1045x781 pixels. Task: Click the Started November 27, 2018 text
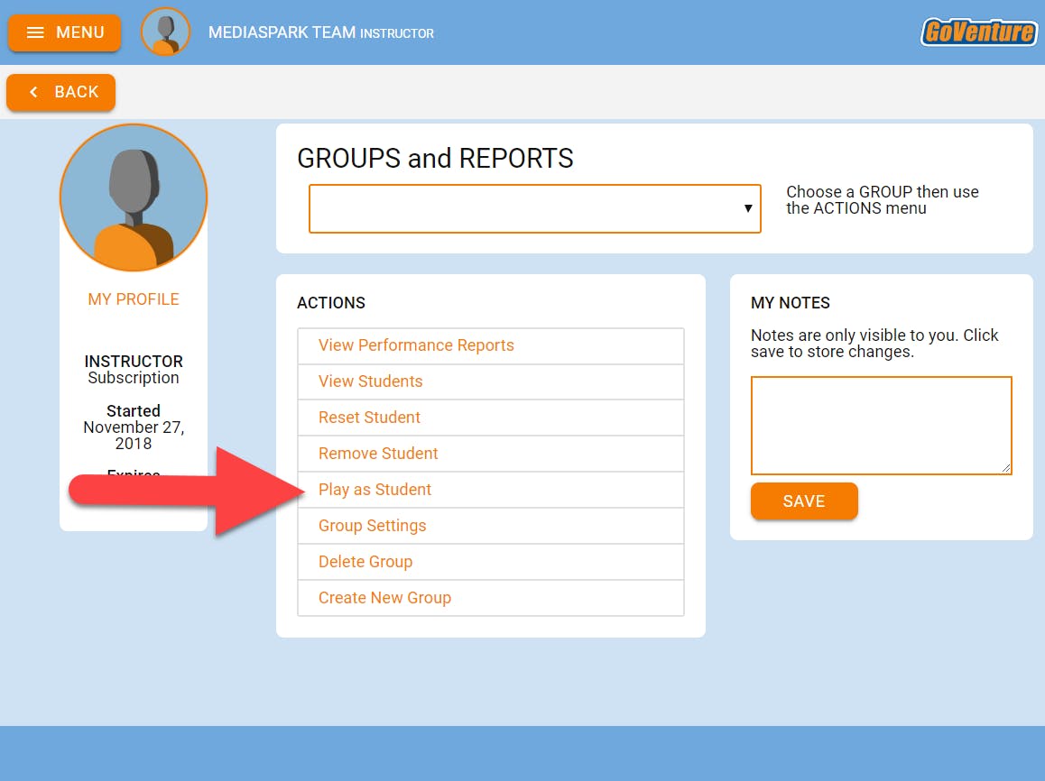pyautogui.click(x=134, y=427)
